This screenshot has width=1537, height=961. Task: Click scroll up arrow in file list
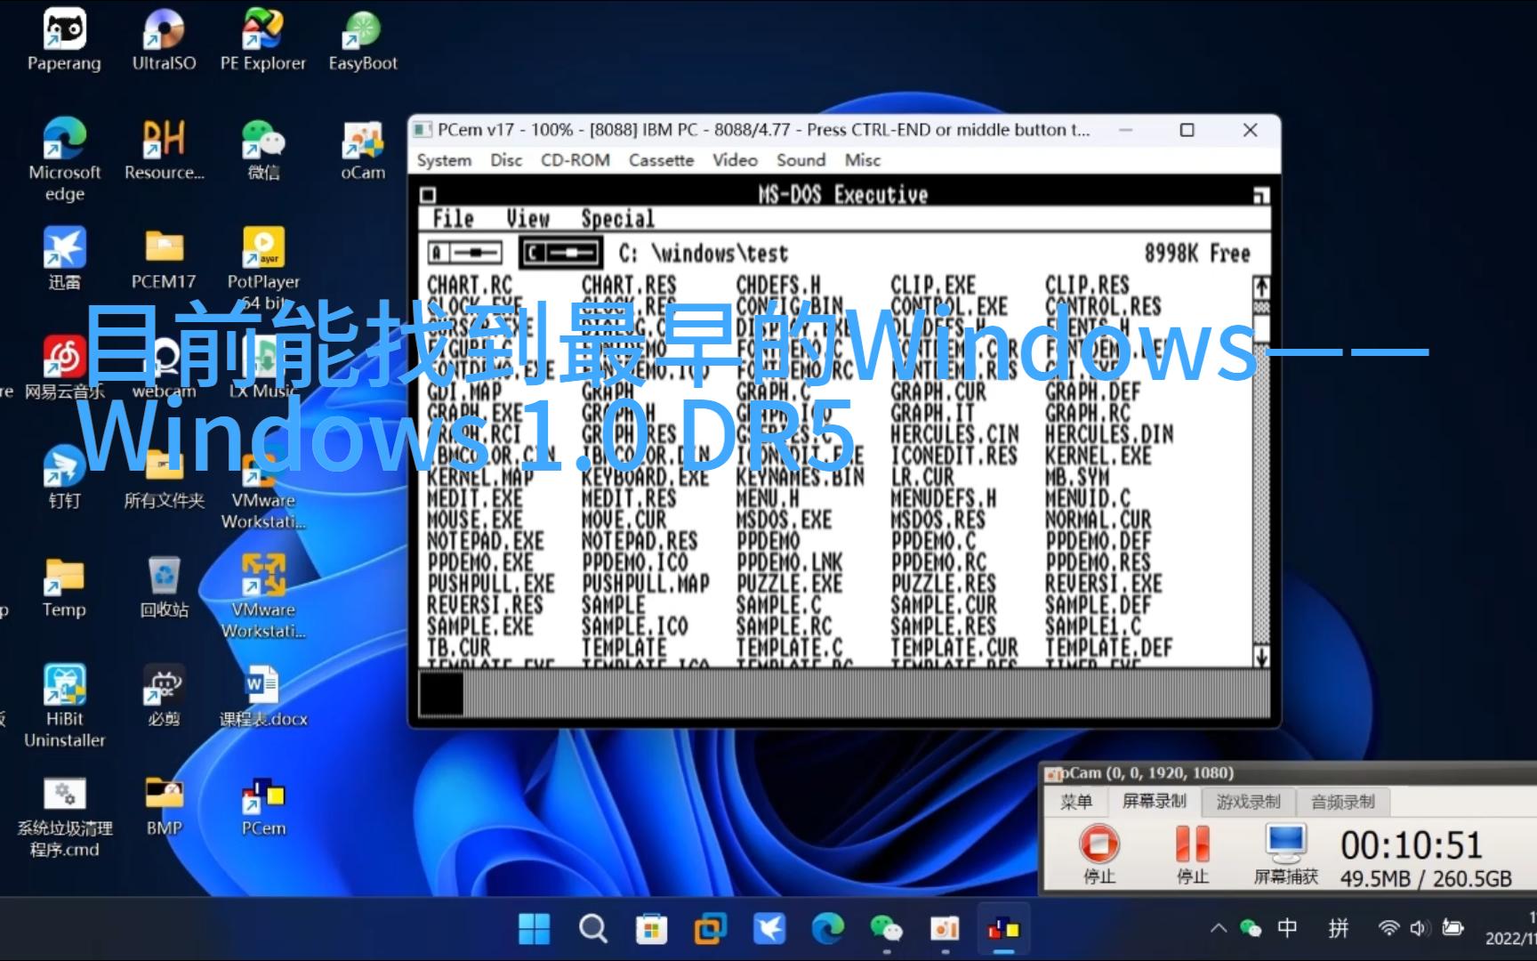pos(1261,287)
